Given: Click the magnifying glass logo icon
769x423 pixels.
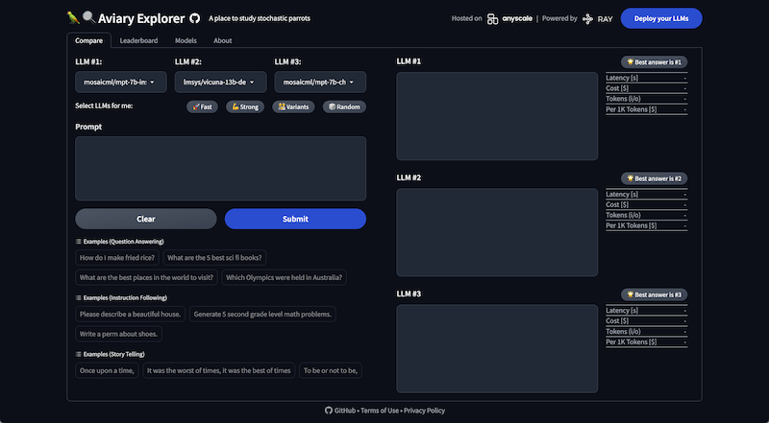Looking at the screenshot, I should [88, 17].
